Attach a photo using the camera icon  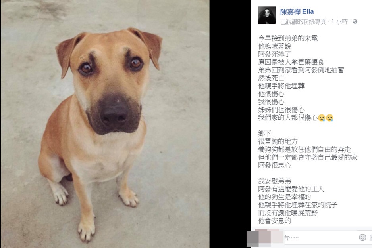click(370, 237)
